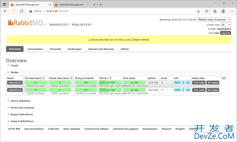Open the Virtual host dropdown

tap(226, 25)
